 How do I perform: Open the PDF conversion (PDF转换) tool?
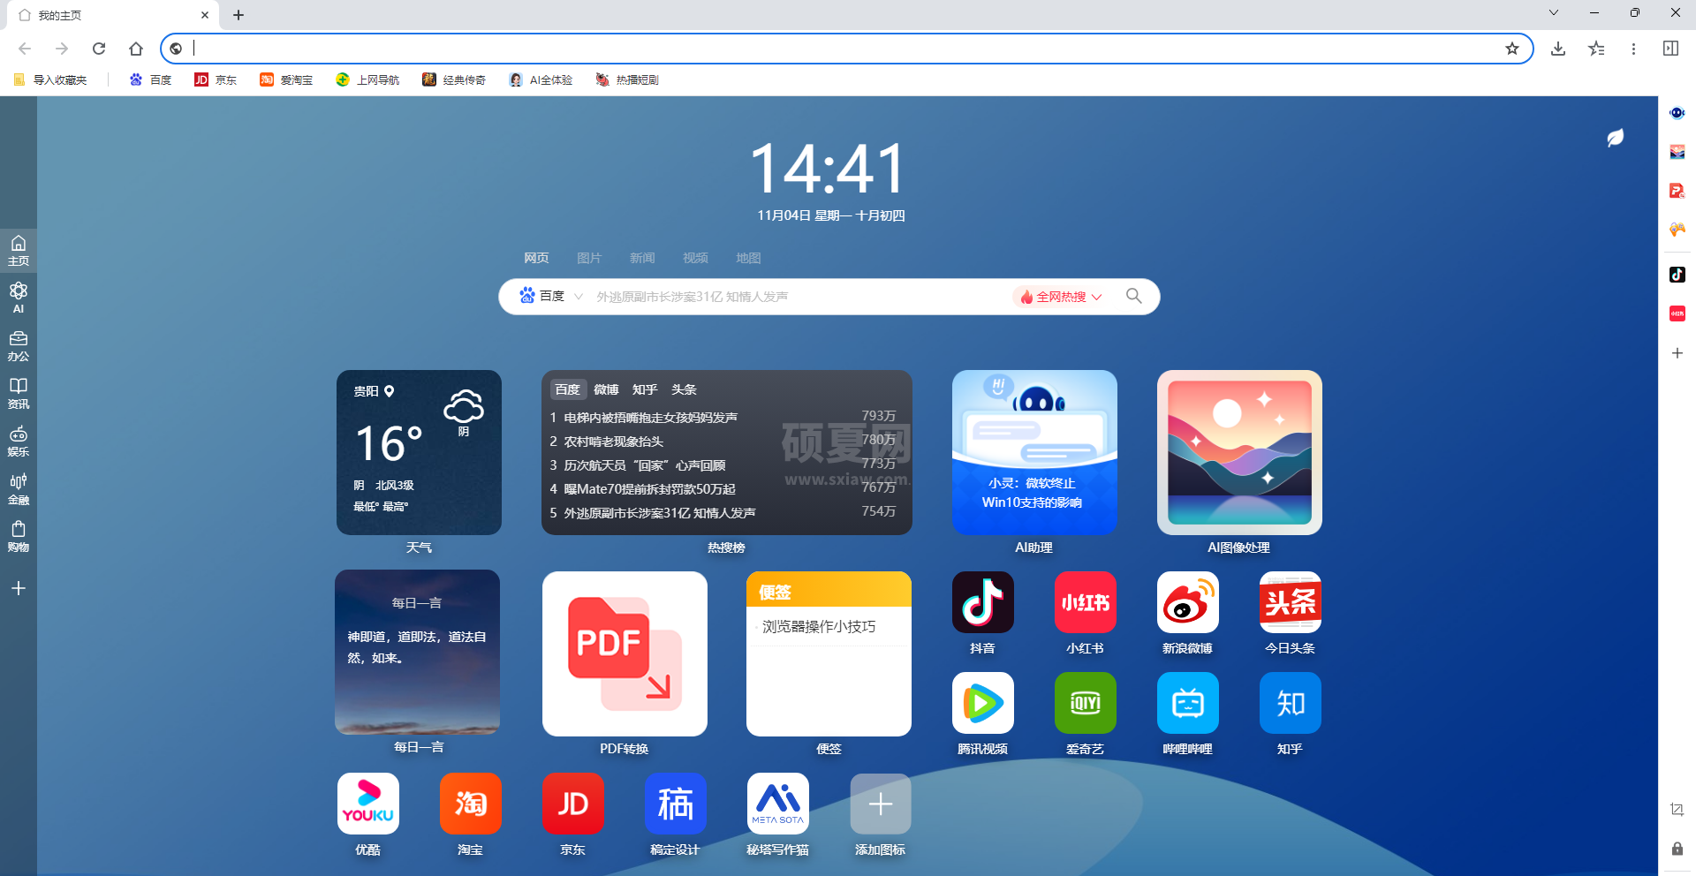(x=625, y=653)
